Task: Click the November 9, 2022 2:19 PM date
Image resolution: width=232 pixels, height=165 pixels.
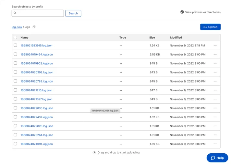Action: [187, 45]
